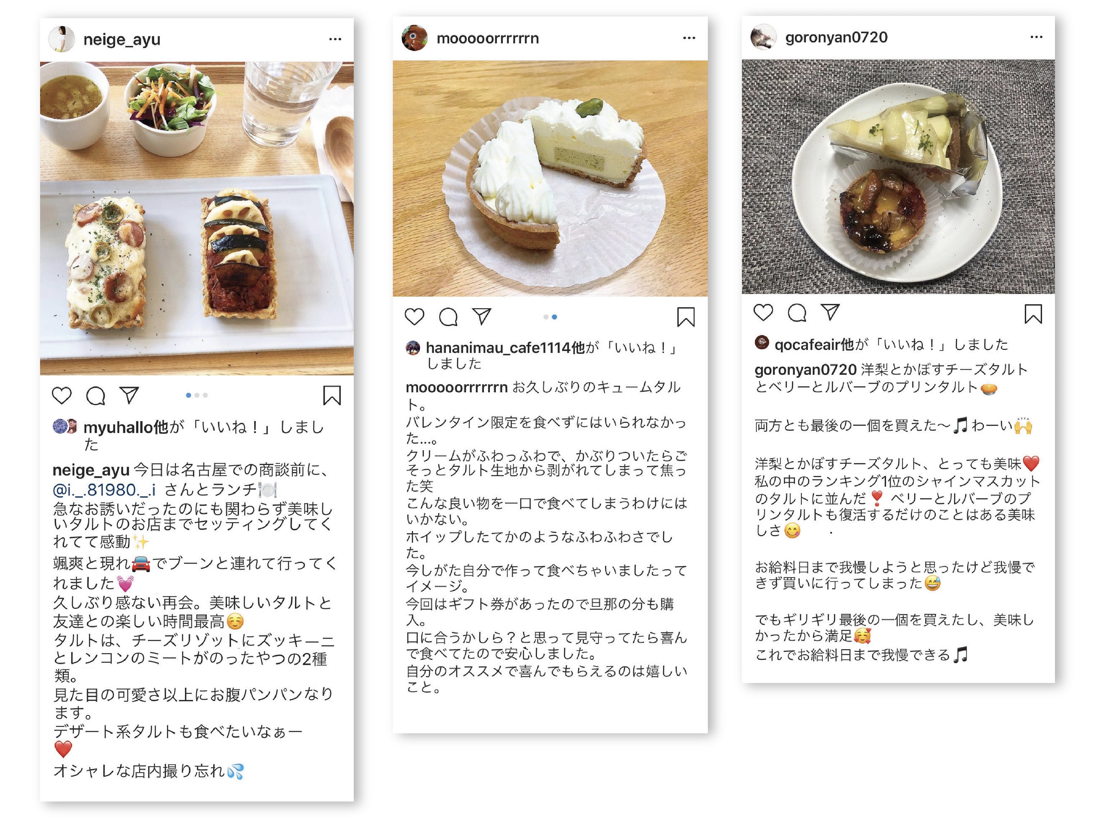Like goronyan0720's tart post
Image resolution: width=1101 pixels, height=829 pixels.
[763, 313]
